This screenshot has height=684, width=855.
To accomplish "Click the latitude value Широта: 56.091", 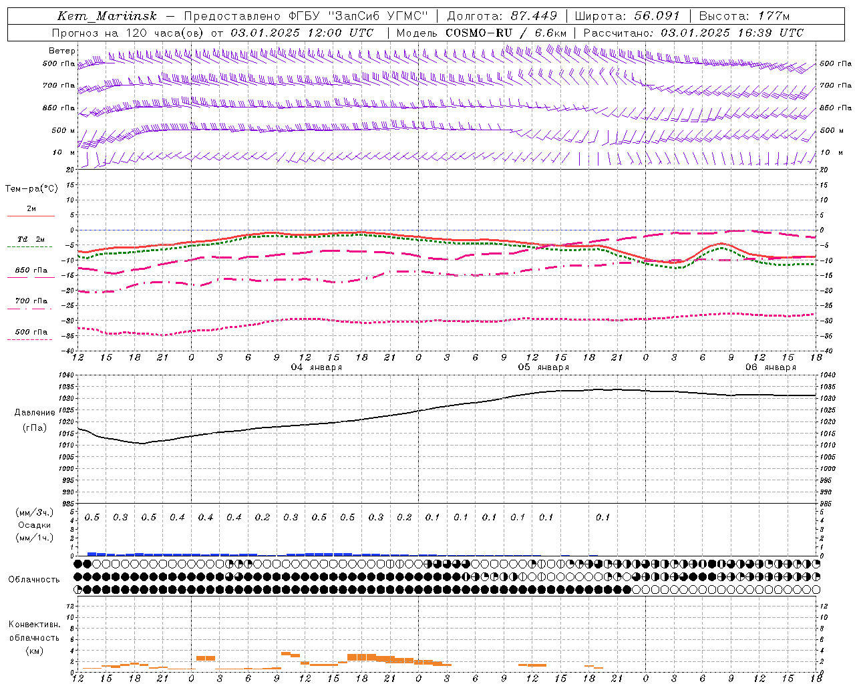I will 627,16.
